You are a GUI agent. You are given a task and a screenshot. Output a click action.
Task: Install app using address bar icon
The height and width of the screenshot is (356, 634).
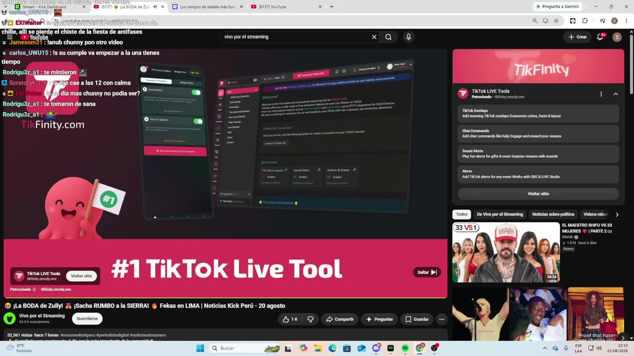click(x=545, y=21)
